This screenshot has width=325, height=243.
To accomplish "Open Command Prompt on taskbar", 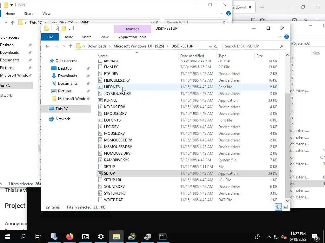I will click(x=163, y=237).
